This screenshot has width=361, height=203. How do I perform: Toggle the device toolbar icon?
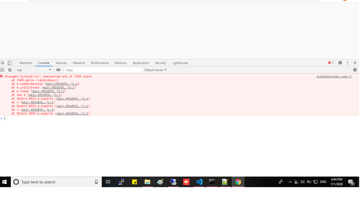coord(10,63)
